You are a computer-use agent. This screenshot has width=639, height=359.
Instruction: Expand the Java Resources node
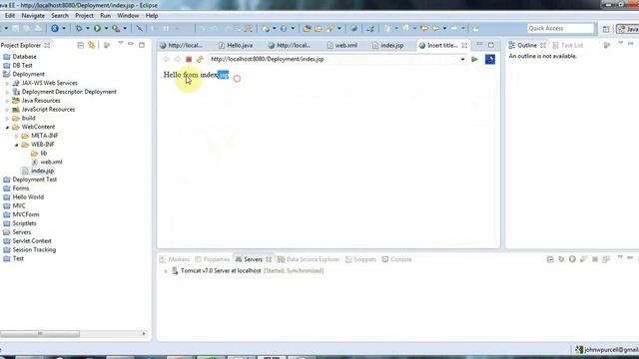[x=7, y=101]
